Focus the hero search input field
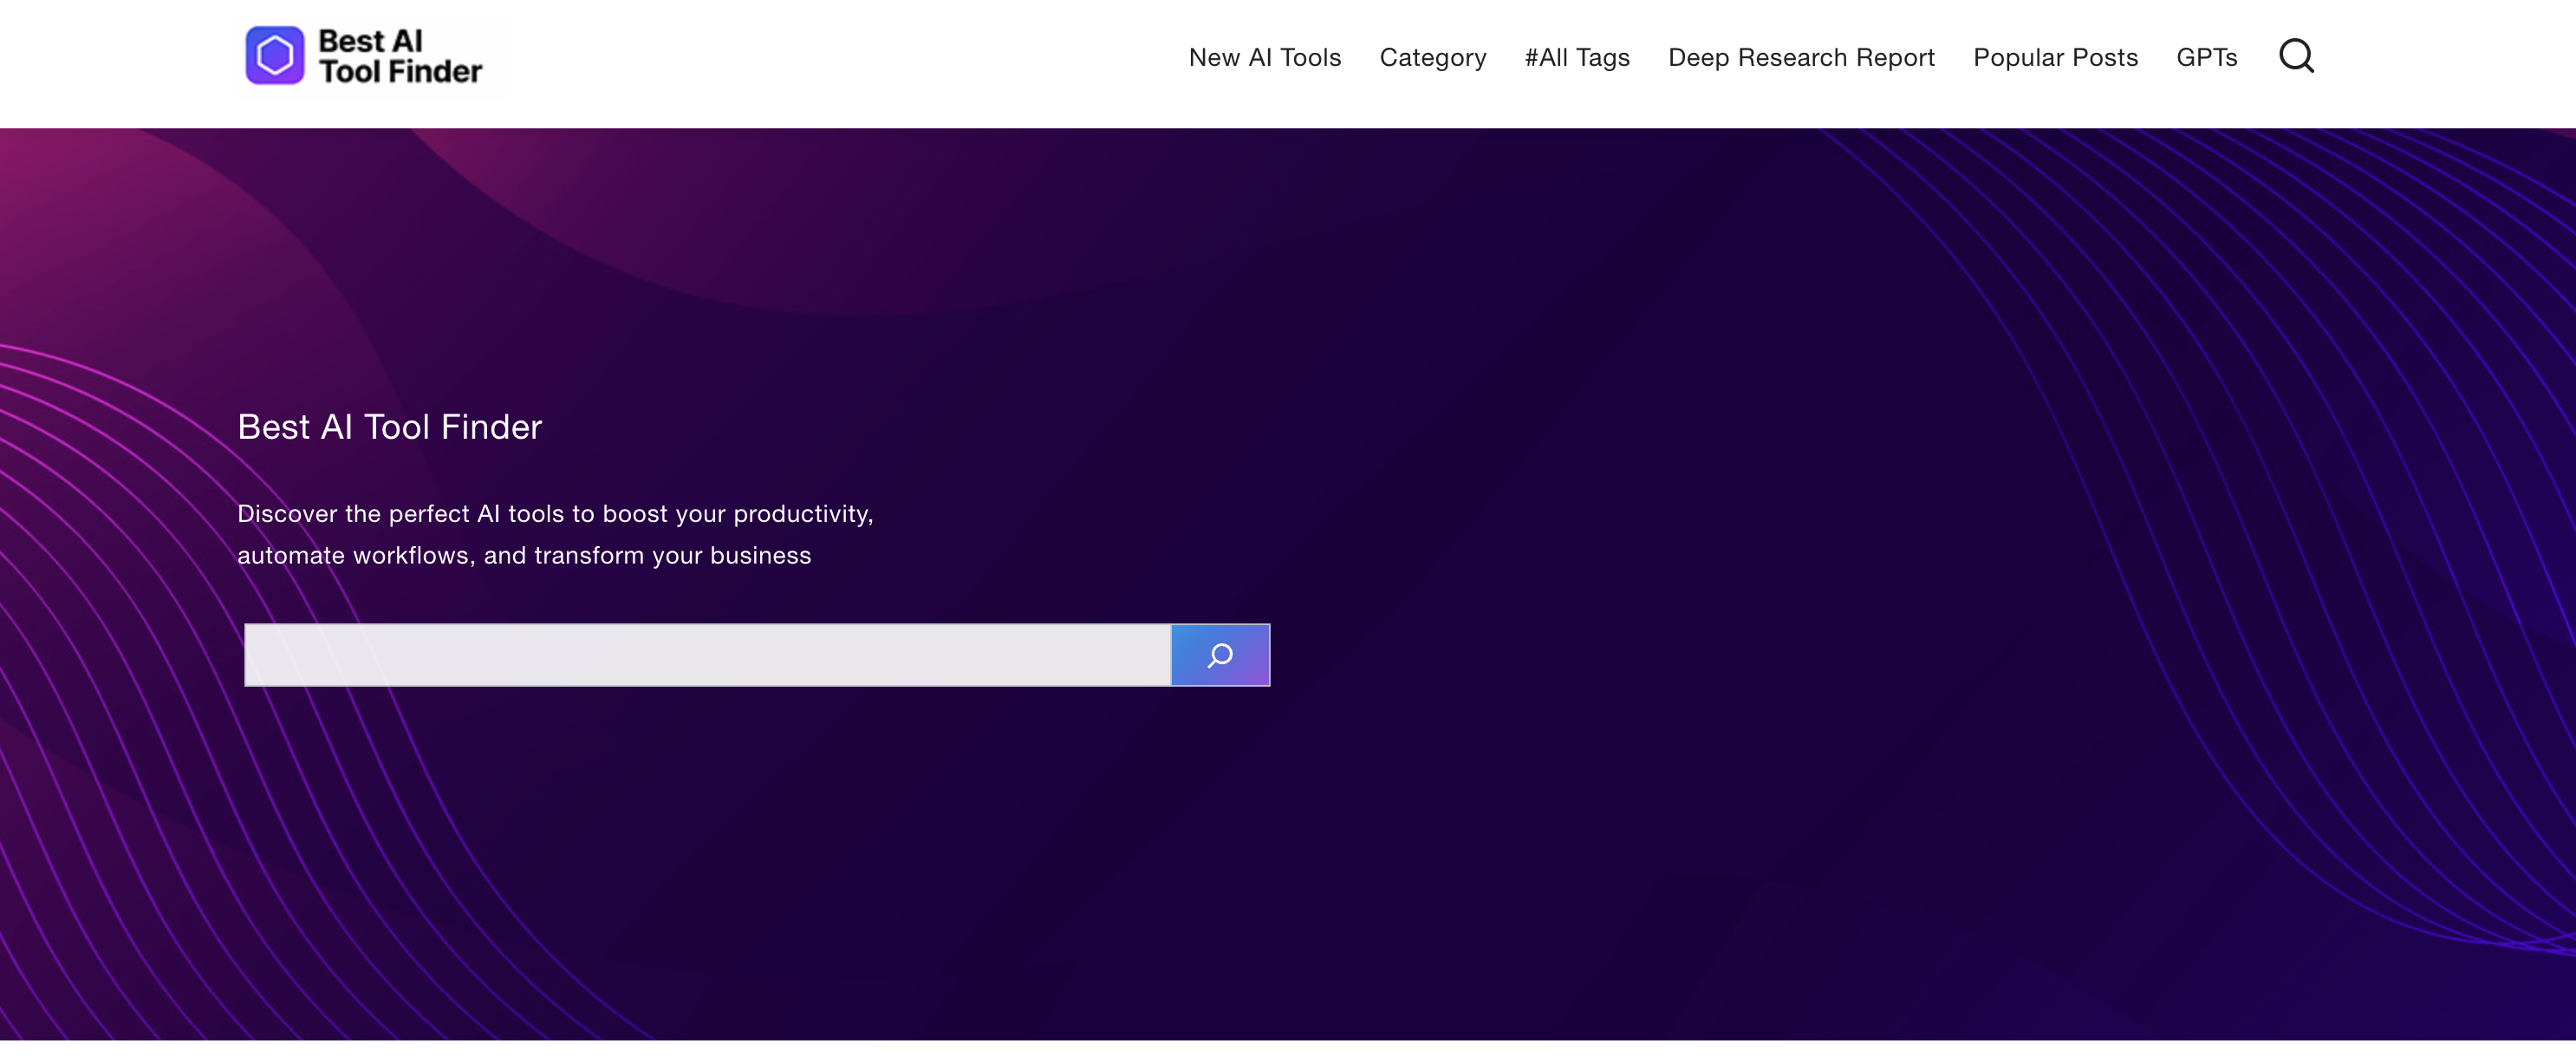Screen dimensions: 2576x1063 [x=707, y=655]
